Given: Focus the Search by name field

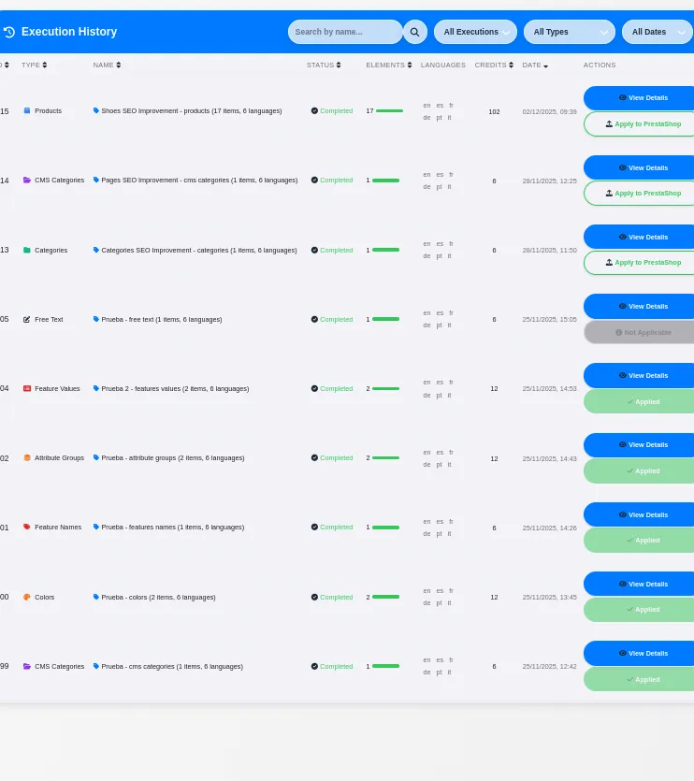Looking at the screenshot, I should [344, 32].
